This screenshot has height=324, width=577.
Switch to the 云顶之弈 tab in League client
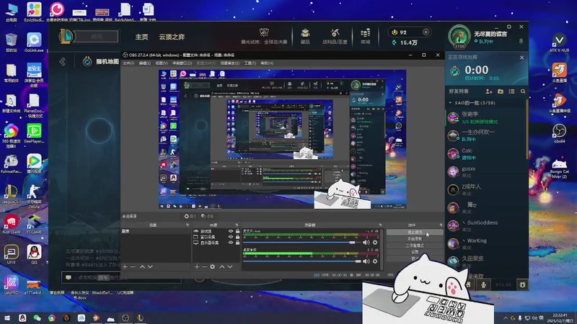click(x=172, y=37)
